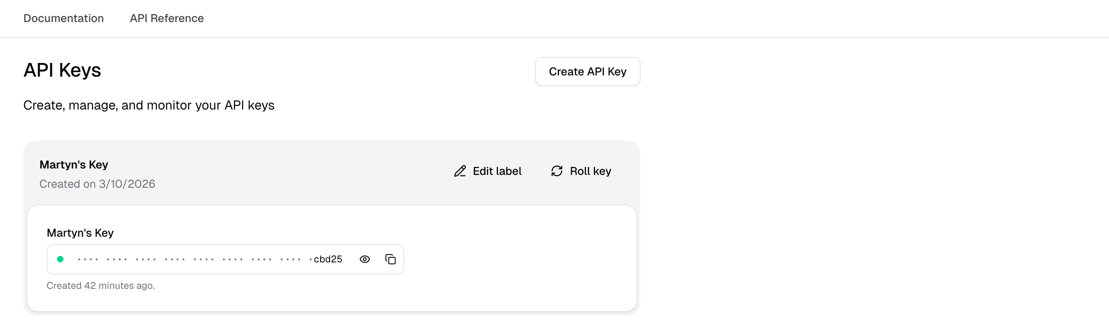Click the API Keys page heading
The image size is (1109, 333).
click(62, 70)
